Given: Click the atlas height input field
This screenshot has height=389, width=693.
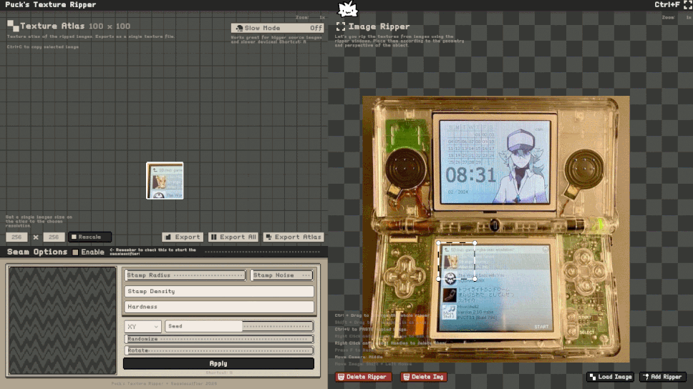Looking at the screenshot, I should (54, 237).
